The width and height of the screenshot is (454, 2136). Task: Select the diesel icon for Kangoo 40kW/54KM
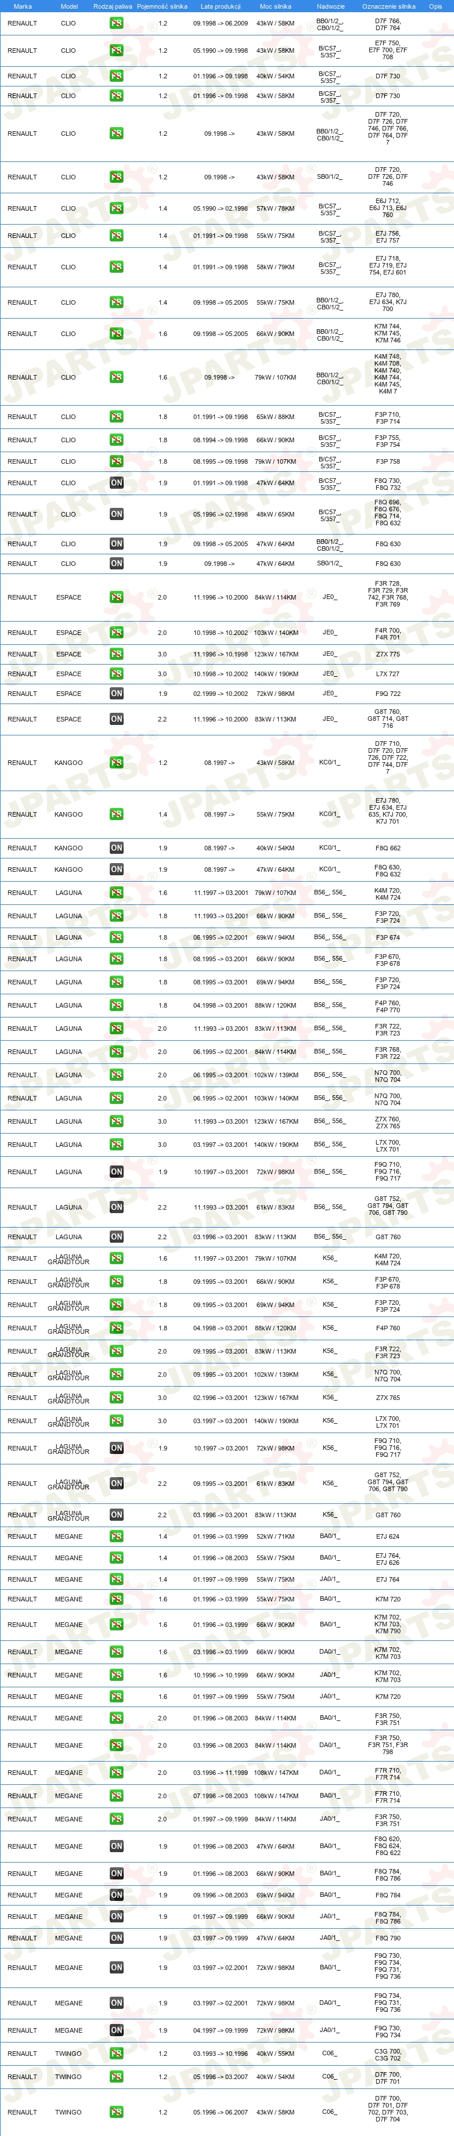click(116, 848)
